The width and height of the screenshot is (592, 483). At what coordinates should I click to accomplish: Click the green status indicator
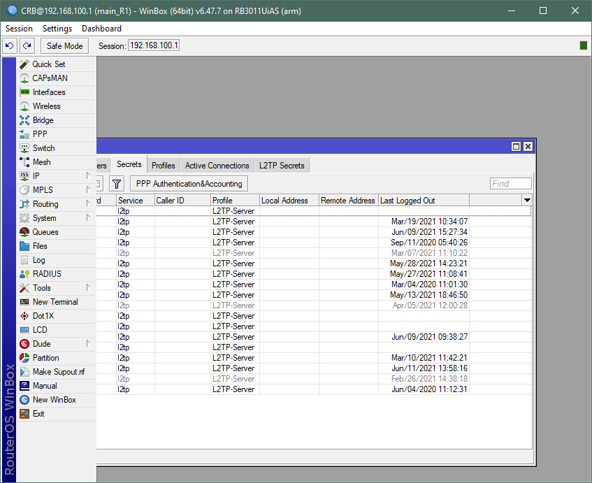pyautogui.click(x=584, y=45)
